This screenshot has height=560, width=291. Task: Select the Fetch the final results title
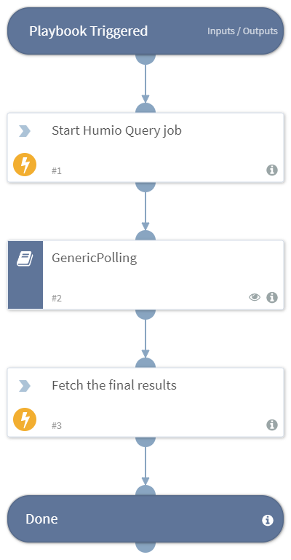(114, 385)
